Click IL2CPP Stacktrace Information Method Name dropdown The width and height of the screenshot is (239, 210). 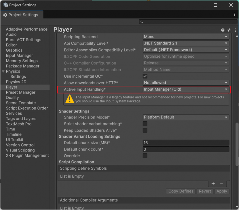[x=186, y=70]
